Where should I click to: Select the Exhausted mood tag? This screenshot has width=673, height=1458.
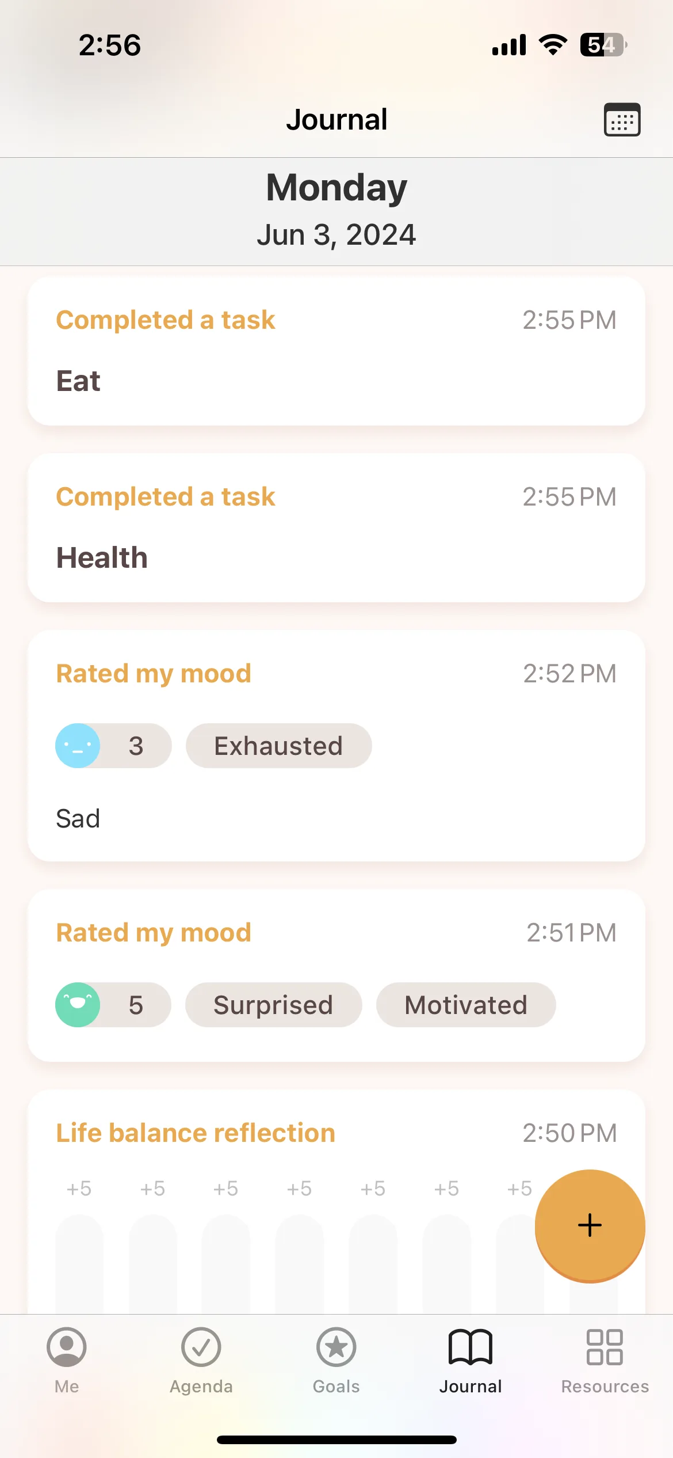tap(279, 746)
